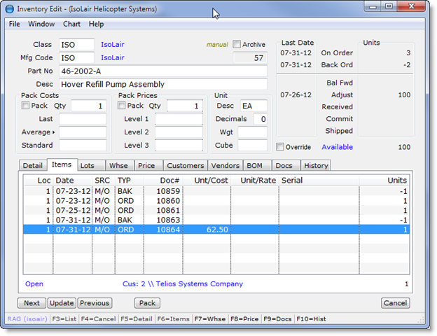The width and height of the screenshot is (437, 336).
Task: Switch to the Detail tab
Action: tap(32, 166)
